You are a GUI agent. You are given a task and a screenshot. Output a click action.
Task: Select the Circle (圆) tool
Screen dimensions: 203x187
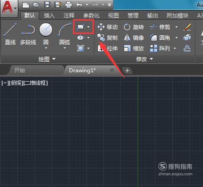point(46,33)
